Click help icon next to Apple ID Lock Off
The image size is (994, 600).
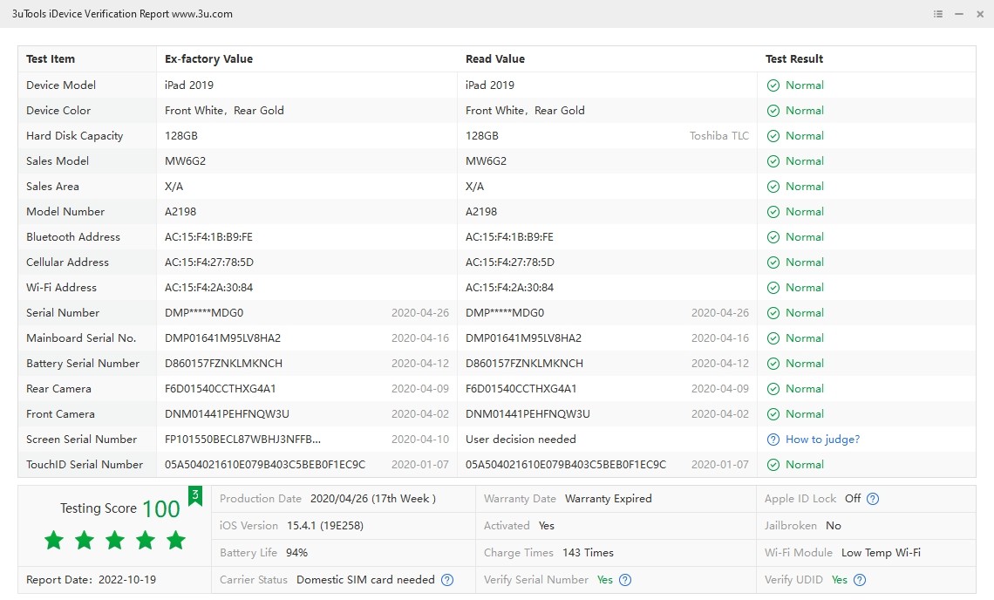(873, 499)
